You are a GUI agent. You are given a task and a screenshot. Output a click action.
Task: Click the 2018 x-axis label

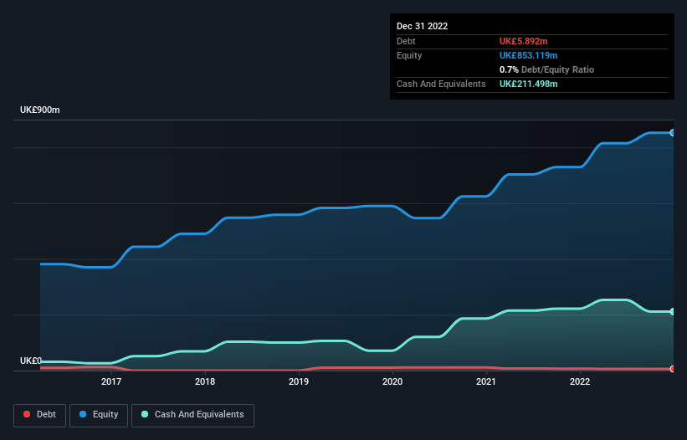tap(205, 381)
